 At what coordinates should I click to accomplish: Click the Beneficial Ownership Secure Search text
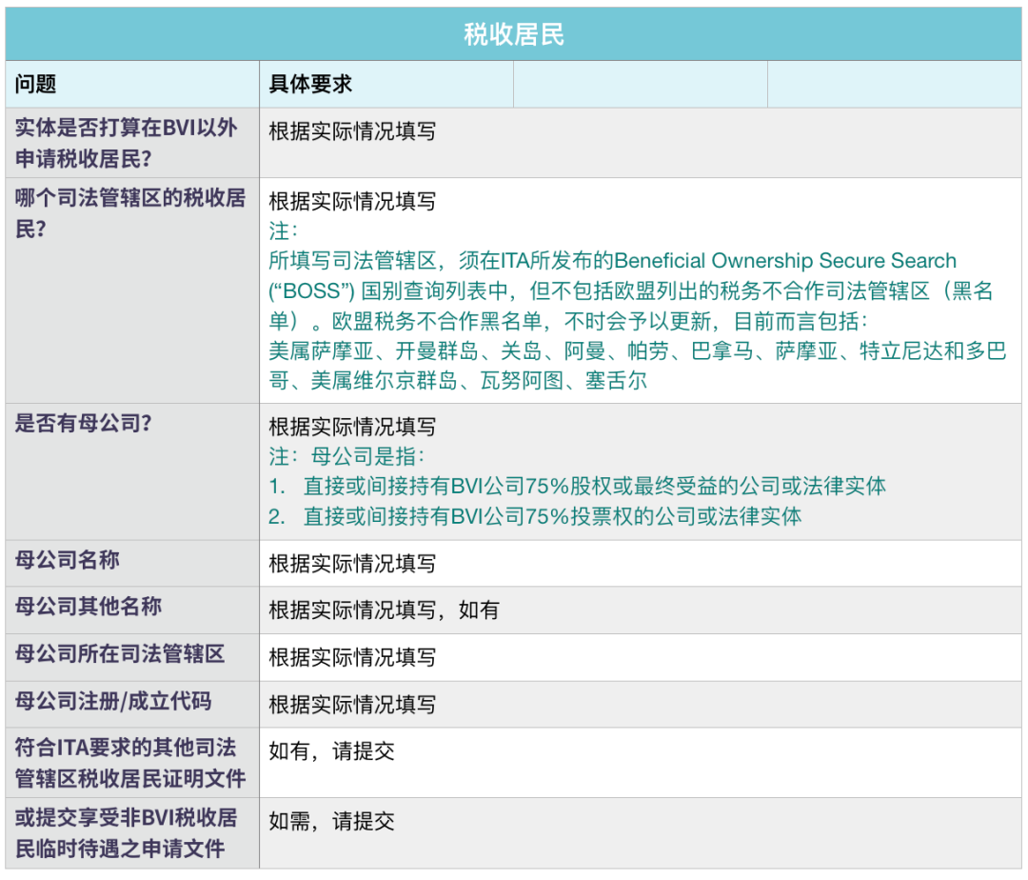[785, 261]
